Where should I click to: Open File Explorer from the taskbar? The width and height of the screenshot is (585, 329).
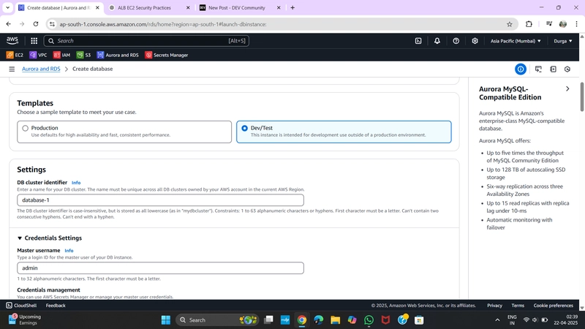(x=335, y=319)
